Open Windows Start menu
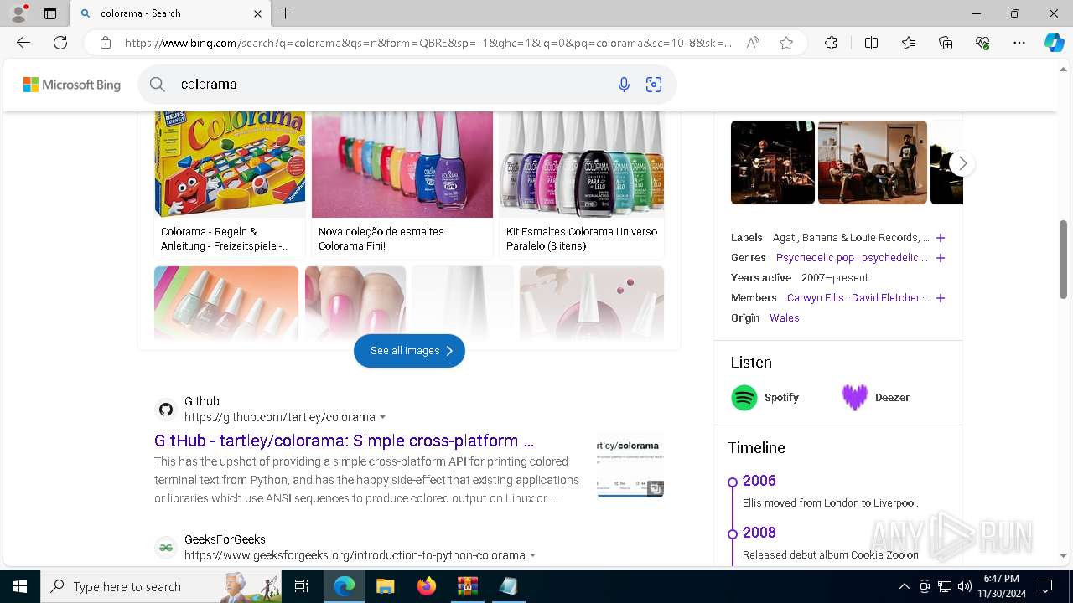 tap(20, 586)
